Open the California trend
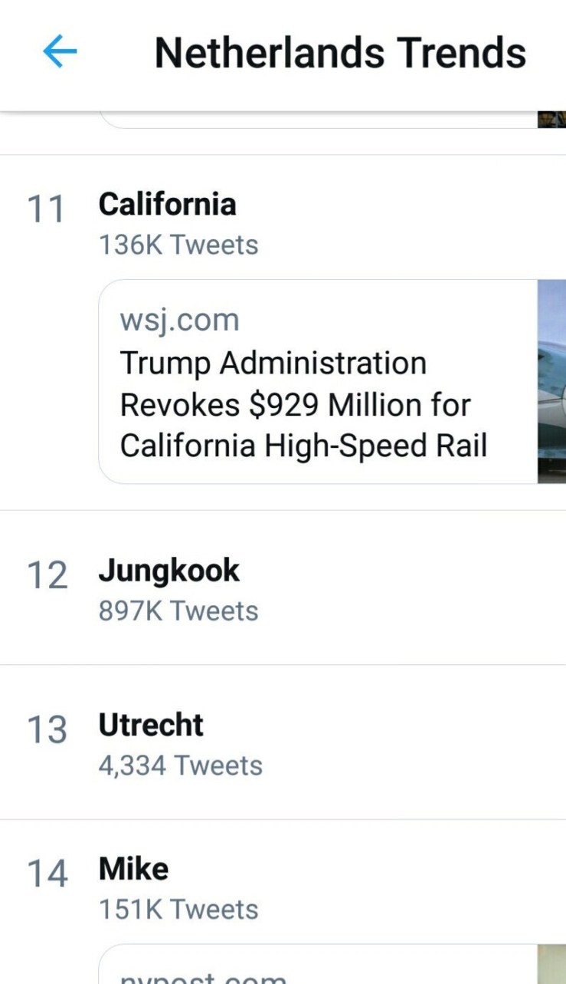Screen dimensions: 566x984 pyautogui.click(x=167, y=205)
